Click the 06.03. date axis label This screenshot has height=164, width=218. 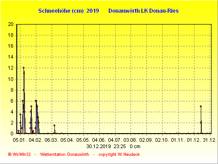tap(52, 140)
